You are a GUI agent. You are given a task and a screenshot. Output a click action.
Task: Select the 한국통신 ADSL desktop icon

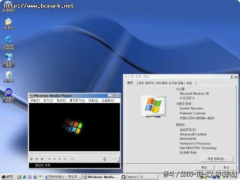tap(9, 96)
